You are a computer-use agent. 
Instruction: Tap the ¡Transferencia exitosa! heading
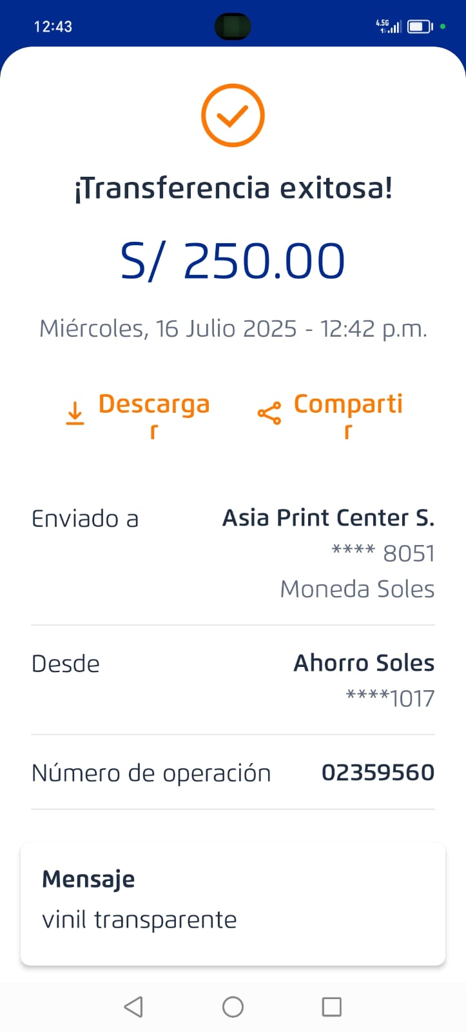coord(233,188)
